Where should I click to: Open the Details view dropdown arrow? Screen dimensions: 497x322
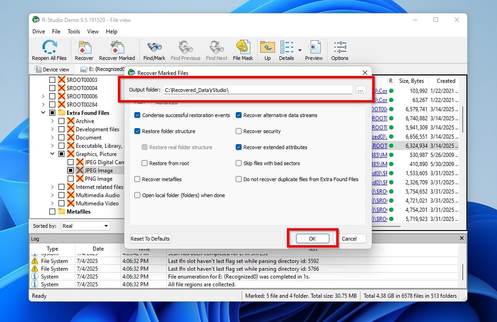coord(300,50)
